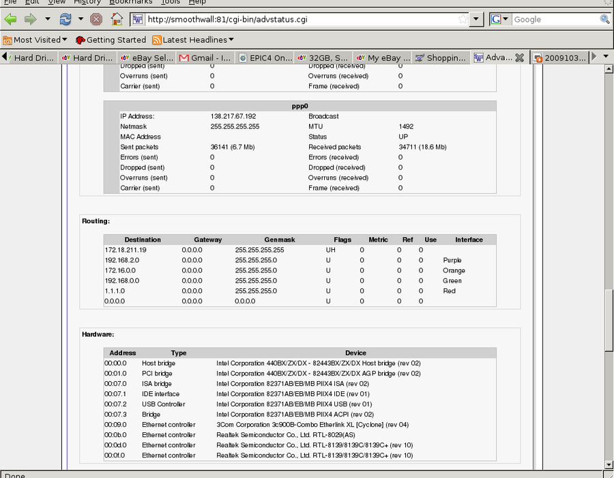The width and height of the screenshot is (614, 478).
Task: Open the back/forward history dropdown arrow
Action: point(47,19)
